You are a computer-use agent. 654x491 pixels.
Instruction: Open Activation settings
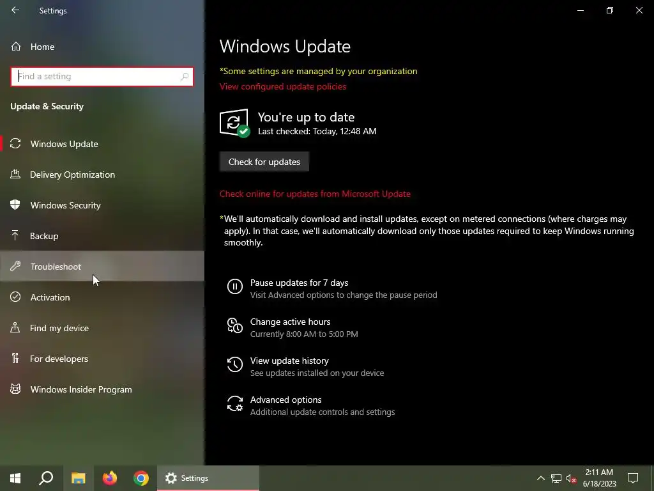(102, 297)
